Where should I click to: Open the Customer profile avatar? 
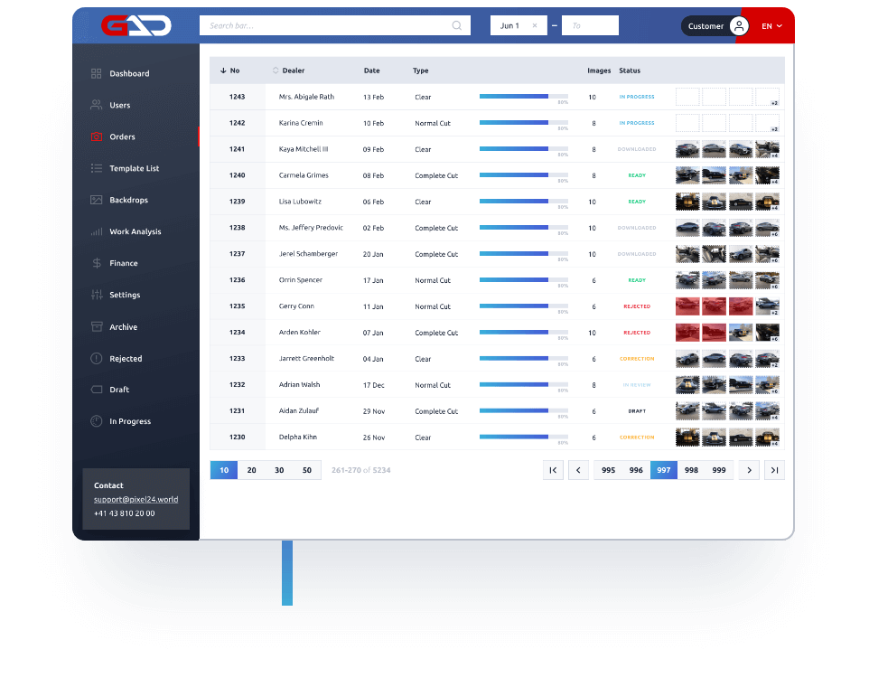click(739, 26)
